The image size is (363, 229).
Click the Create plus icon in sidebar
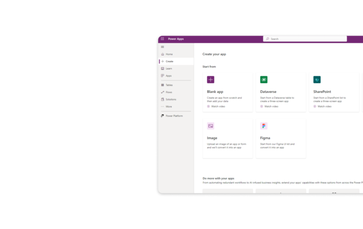[x=162, y=61]
